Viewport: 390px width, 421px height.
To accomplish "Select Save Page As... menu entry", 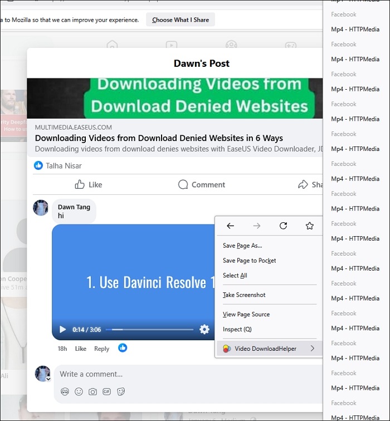I will 242,246.
